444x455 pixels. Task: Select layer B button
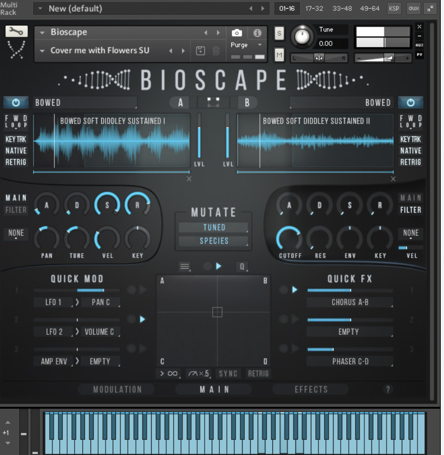point(247,102)
